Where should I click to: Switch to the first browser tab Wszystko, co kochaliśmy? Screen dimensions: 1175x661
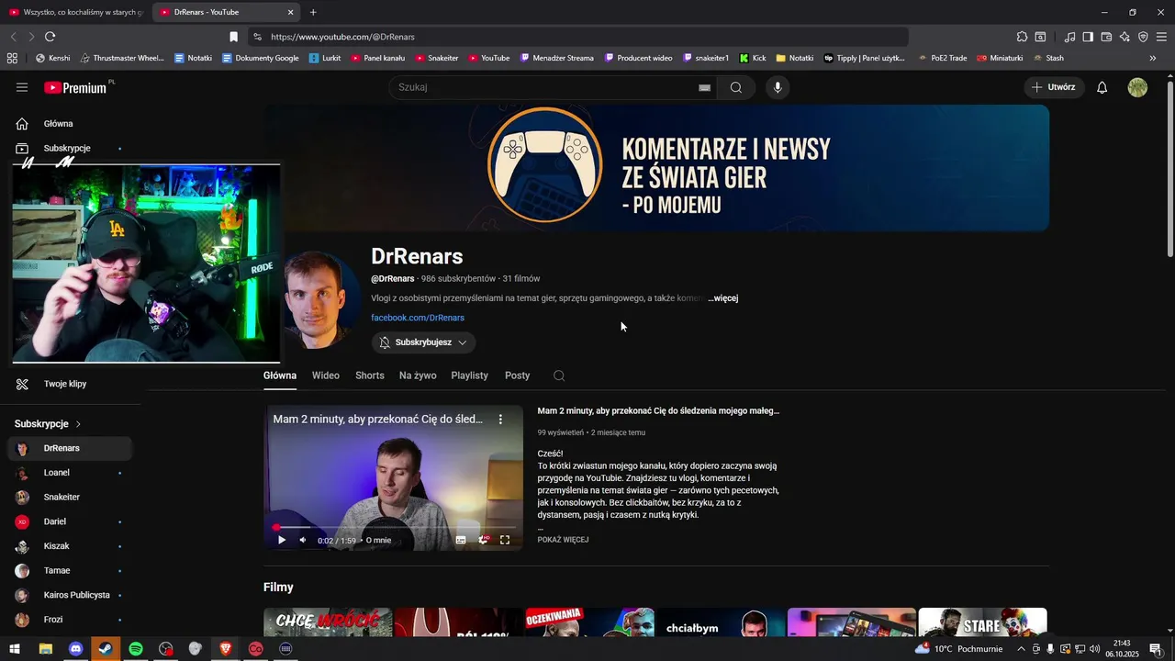coord(75,12)
